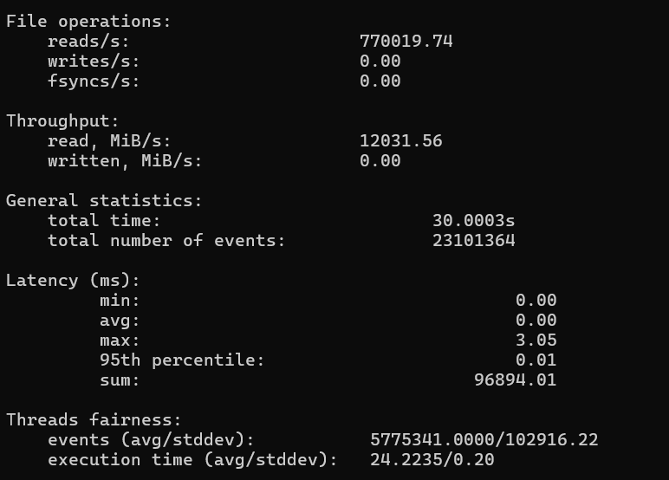Click the events count 23101364
This screenshot has height=480, width=669.
[x=474, y=241]
